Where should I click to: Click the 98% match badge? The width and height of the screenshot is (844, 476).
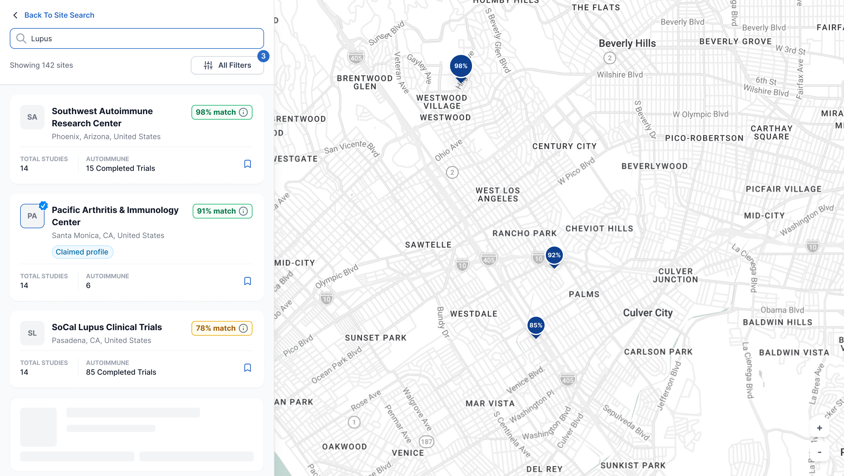tap(222, 112)
